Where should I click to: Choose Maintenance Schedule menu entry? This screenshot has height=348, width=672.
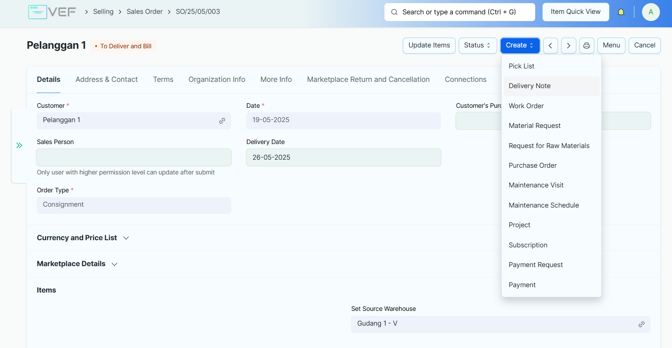551,205
